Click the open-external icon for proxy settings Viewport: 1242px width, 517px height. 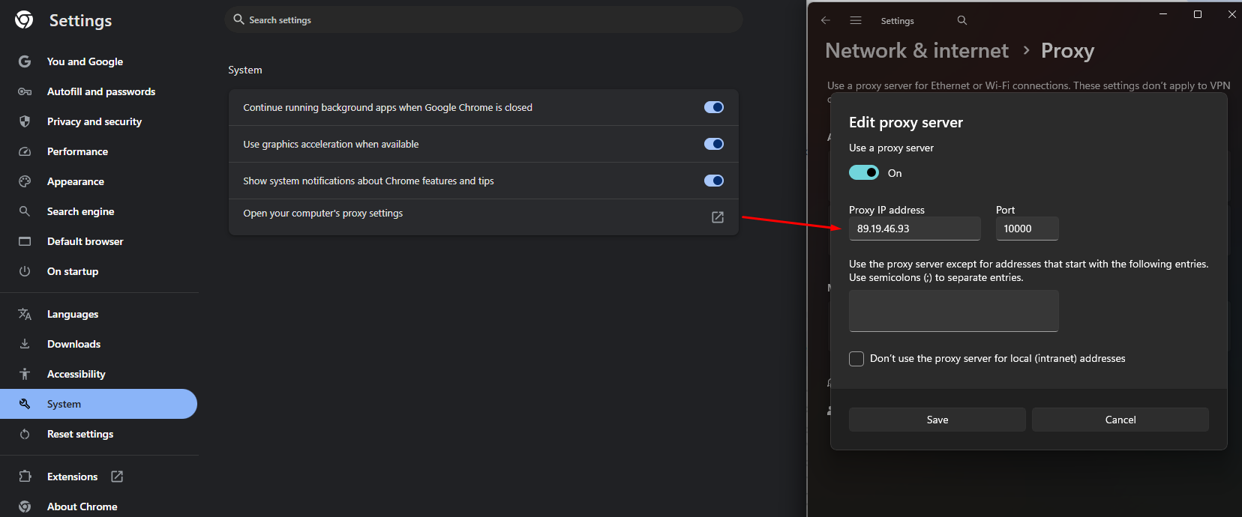718,217
